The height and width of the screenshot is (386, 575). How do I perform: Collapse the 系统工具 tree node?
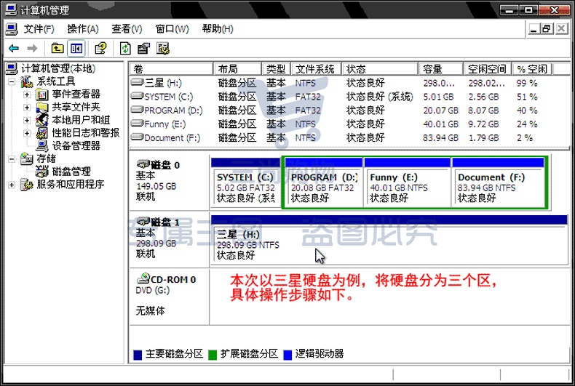[12, 81]
